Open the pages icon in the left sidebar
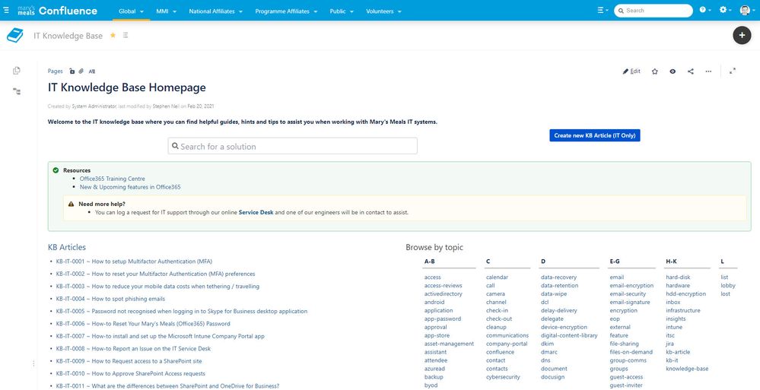This screenshot has height=390, width=760. click(x=17, y=71)
